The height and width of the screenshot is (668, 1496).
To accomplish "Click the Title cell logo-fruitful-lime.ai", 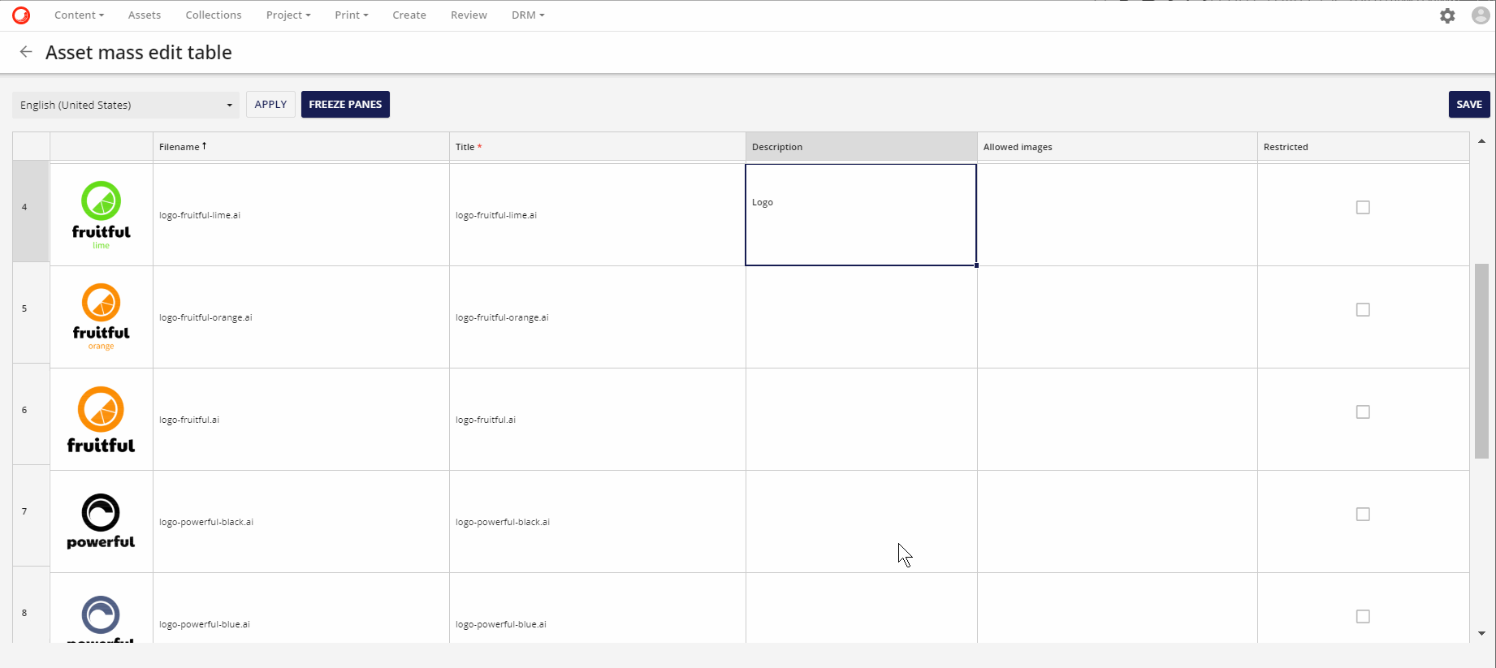I will pos(598,215).
